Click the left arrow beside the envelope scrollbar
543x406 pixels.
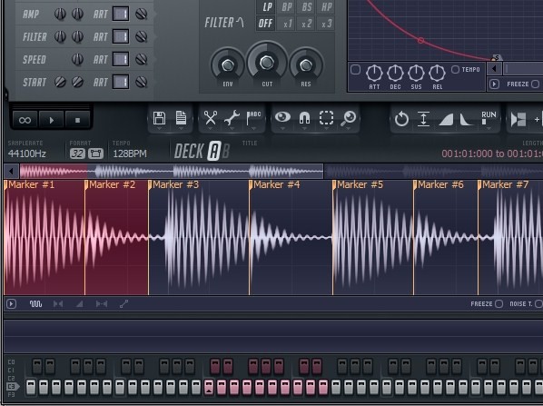coord(494,69)
